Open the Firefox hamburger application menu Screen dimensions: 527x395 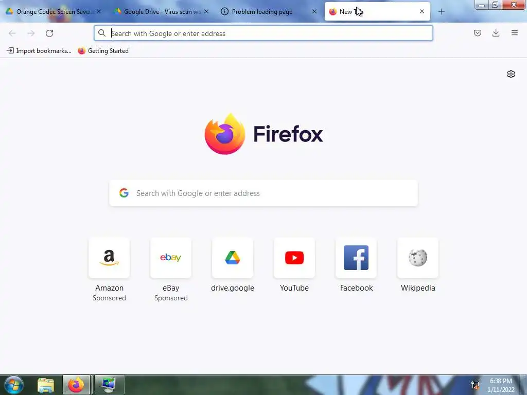515,33
